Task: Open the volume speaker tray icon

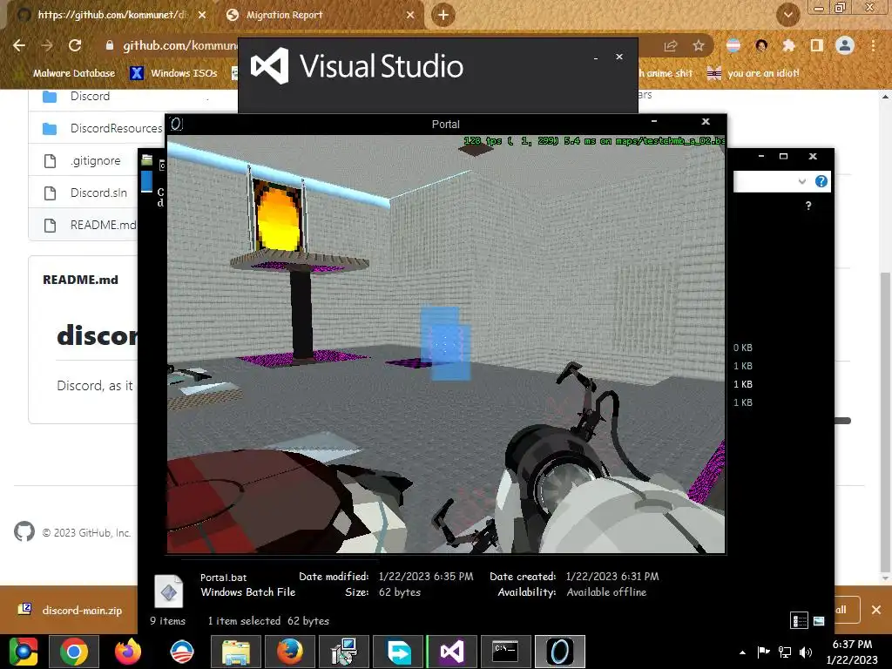Action: 806,652
